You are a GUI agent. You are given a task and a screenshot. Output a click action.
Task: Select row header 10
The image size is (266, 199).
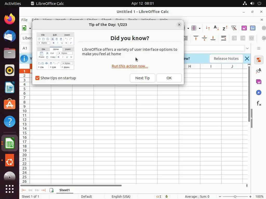click(25, 111)
